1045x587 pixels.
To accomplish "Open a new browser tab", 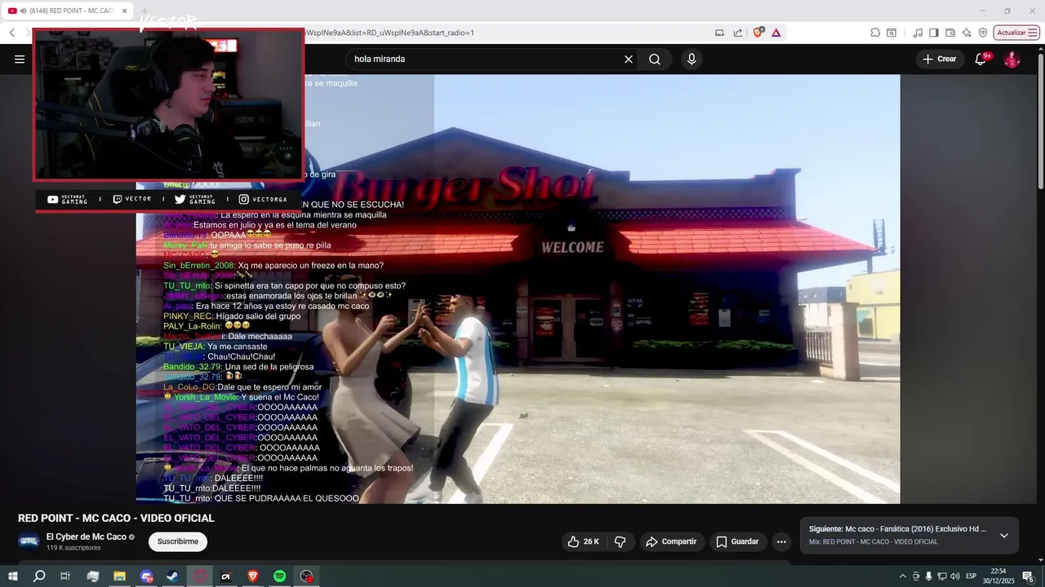I will tap(145, 11).
